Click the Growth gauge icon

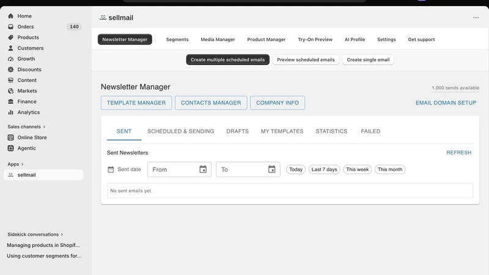(10, 59)
